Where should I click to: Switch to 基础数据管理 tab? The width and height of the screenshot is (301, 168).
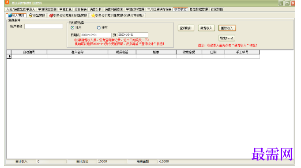click(199, 9)
